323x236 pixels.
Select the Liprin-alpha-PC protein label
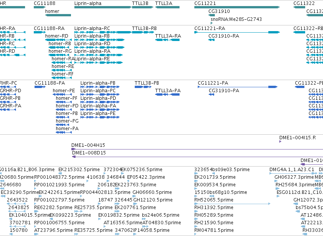(x=98, y=91)
